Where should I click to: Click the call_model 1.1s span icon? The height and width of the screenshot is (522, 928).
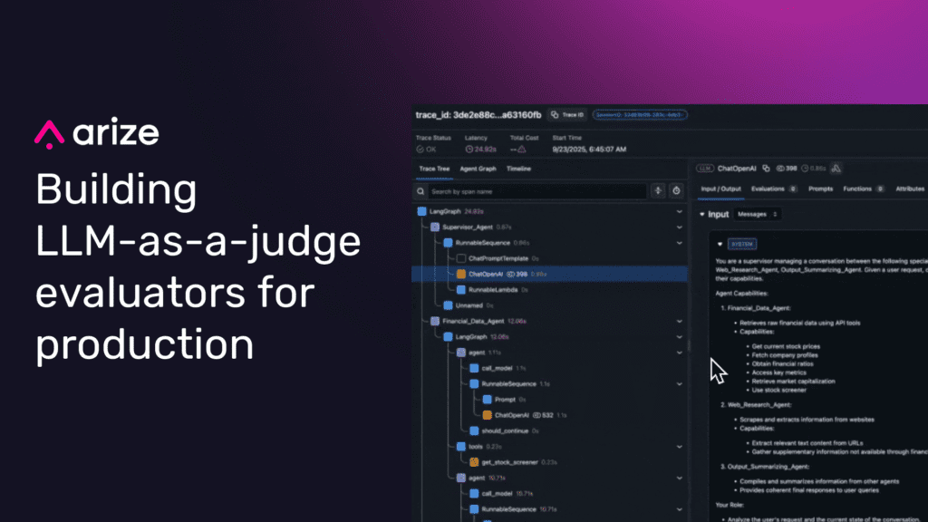click(x=474, y=368)
